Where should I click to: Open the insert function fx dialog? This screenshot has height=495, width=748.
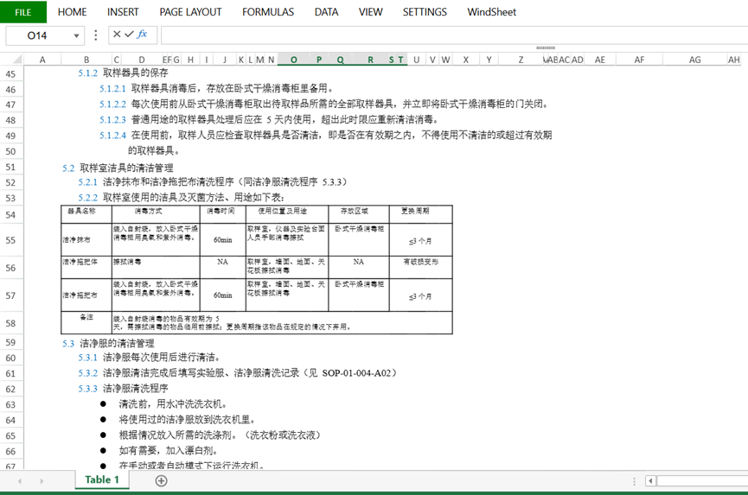[x=142, y=35]
